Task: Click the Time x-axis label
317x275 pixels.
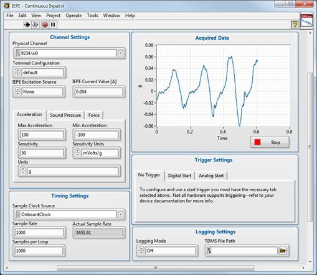Action: coord(222,138)
